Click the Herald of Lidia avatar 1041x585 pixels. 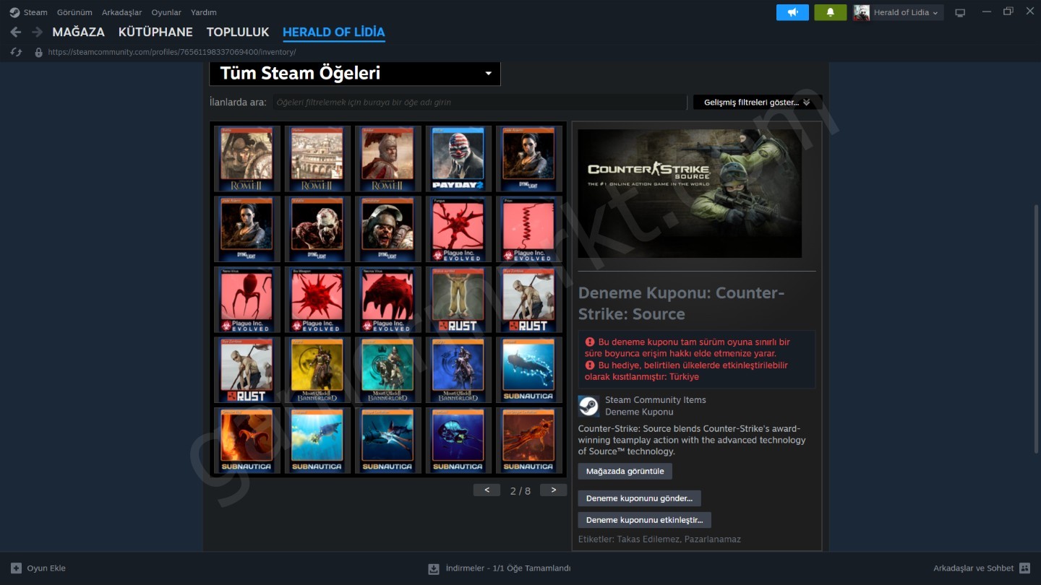tap(861, 12)
